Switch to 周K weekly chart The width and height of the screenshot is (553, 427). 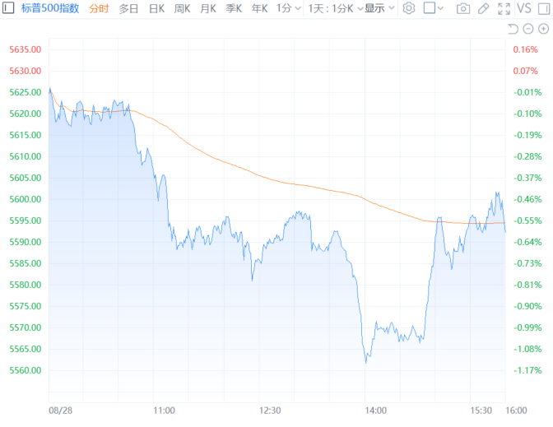coord(182,8)
